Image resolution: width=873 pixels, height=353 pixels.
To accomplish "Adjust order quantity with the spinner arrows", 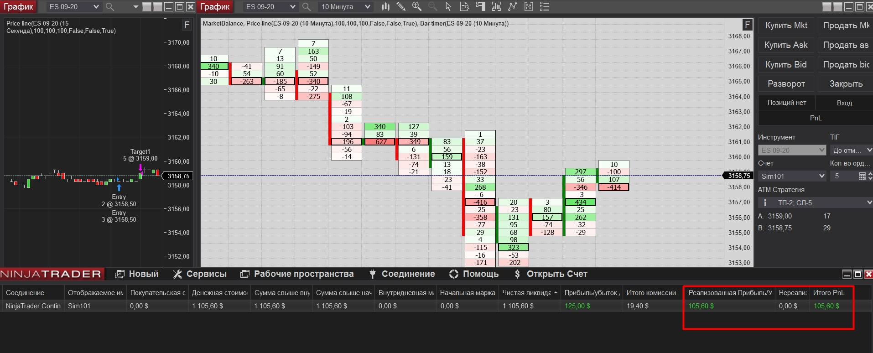I will (x=870, y=176).
